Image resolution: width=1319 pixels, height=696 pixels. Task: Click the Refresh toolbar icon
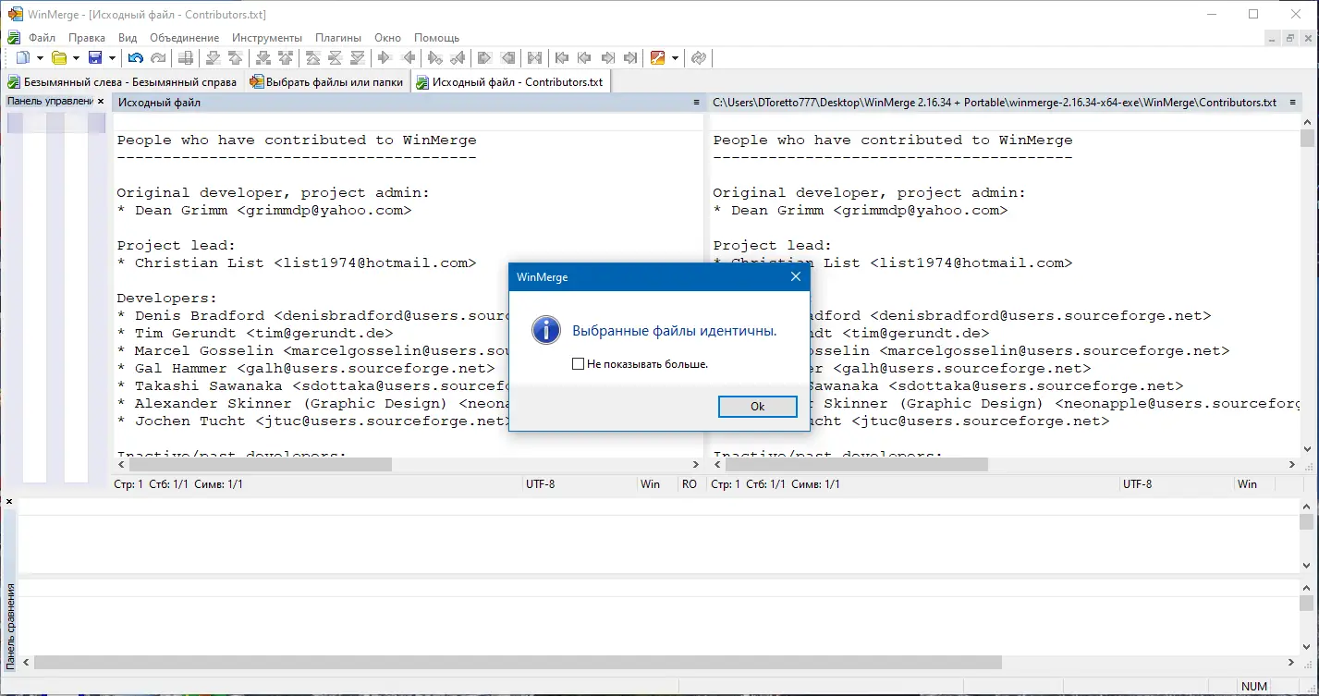[x=699, y=57]
